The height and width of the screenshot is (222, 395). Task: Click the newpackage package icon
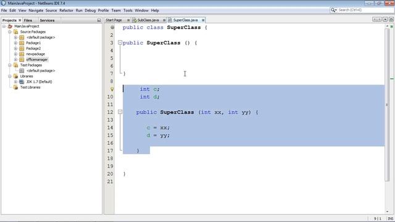coord(22,54)
